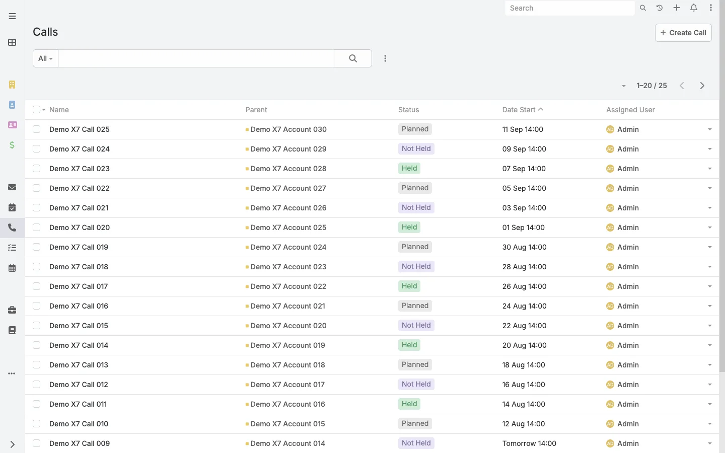Click the page vertical scrollbar
The image size is (725, 453).
pyautogui.click(x=722, y=186)
